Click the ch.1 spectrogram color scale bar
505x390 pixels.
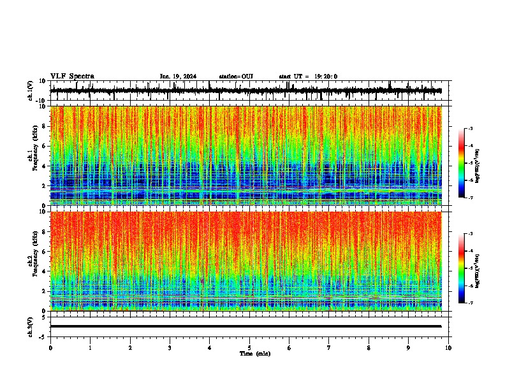coord(462,163)
